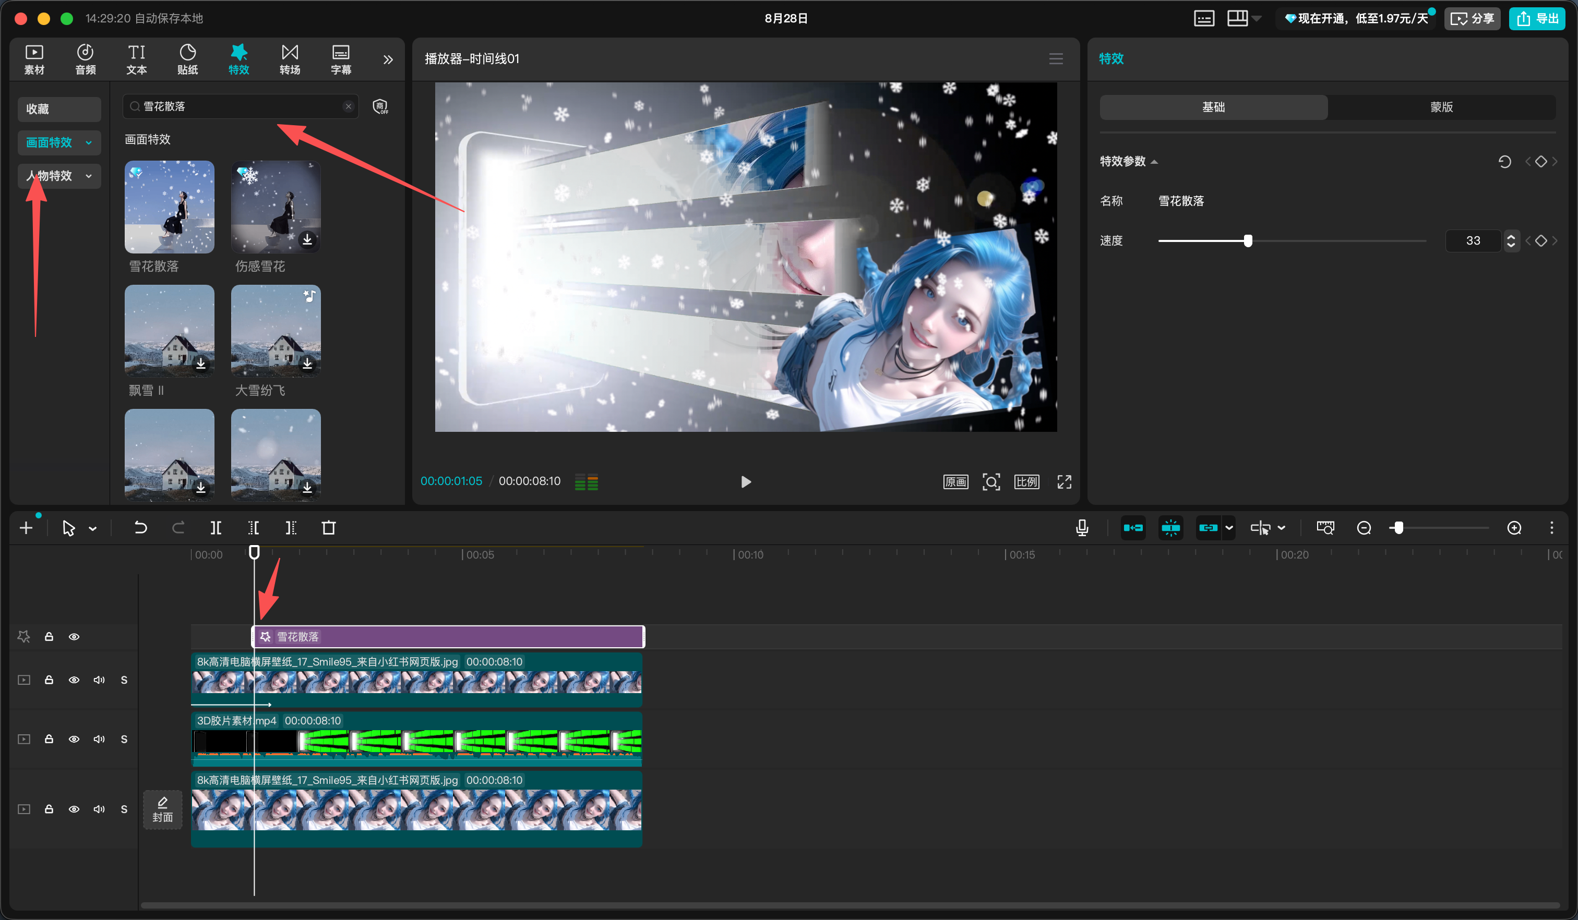Click the 分享 share button
Screen dimensions: 1578x920
(1472, 19)
